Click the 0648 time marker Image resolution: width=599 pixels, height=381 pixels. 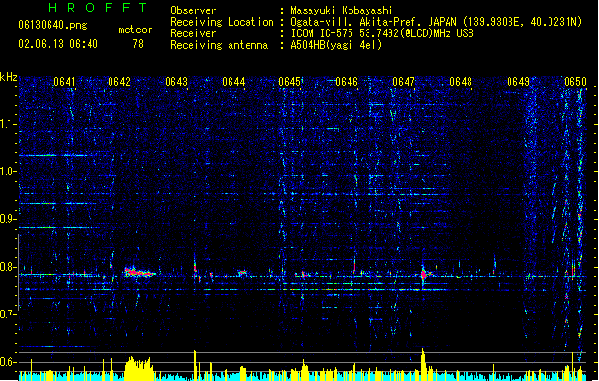coord(461,82)
